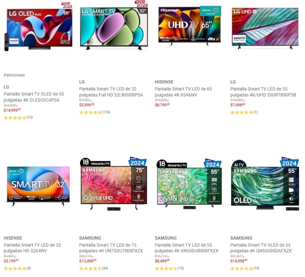Open the LG UHD 55" product image
Image resolution: width=305 pixels, height=277 pixels.
point(265,28)
